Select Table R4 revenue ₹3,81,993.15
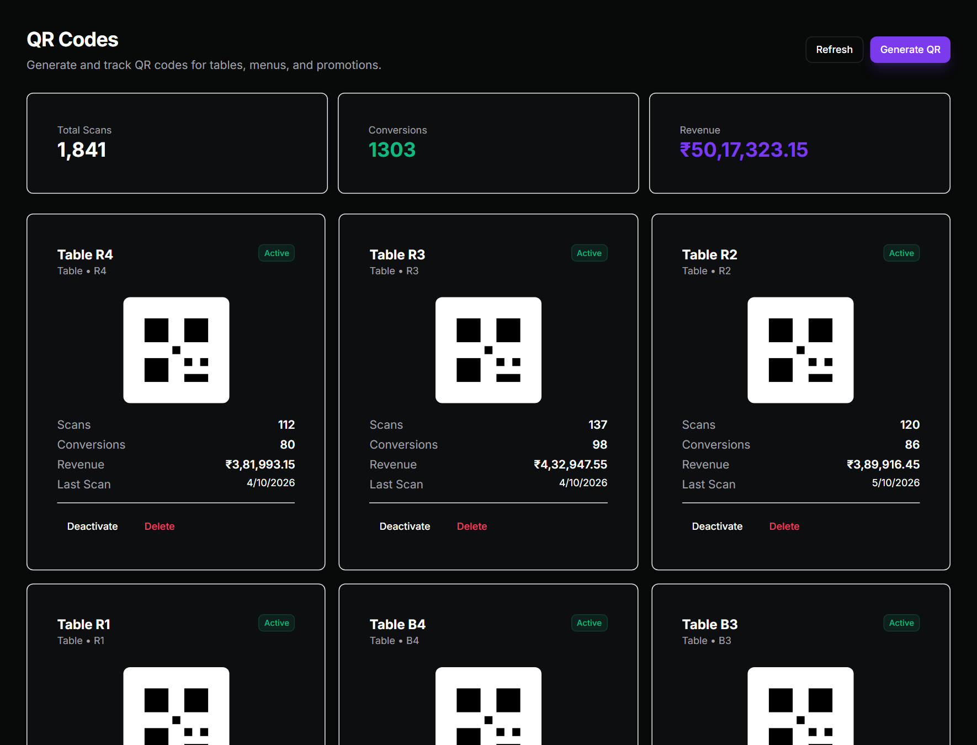Image resolution: width=977 pixels, height=745 pixels. [x=260, y=465]
